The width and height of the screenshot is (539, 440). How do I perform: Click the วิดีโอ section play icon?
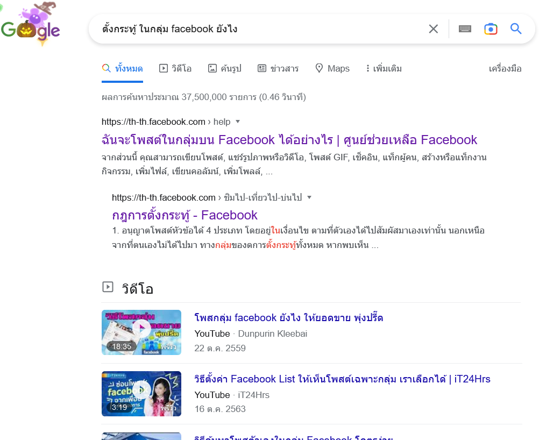coord(108,287)
